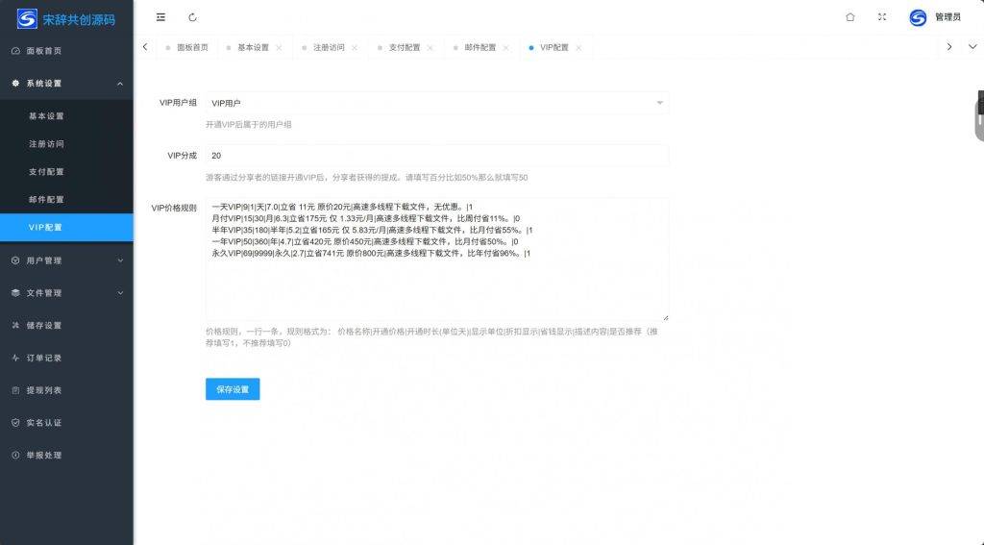Expand the 用户管理 sidebar group
The image size is (984, 545).
coord(66,260)
